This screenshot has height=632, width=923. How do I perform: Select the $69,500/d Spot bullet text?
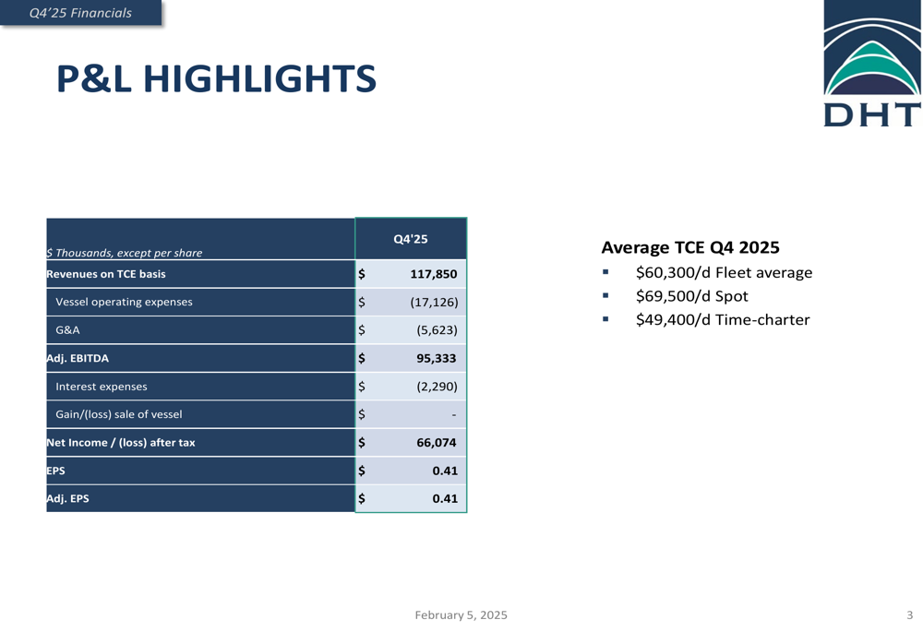(691, 296)
